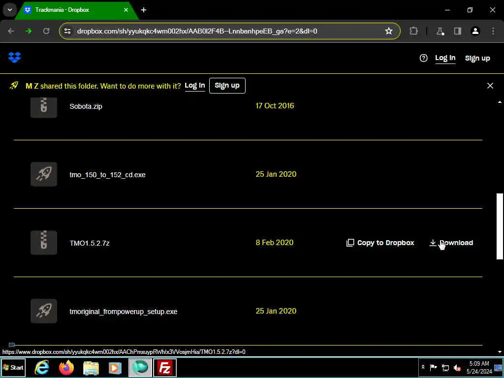Launch Firefox from the taskbar
This screenshot has height=378, width=504.
pyautogui.click(x=66, y=367)
